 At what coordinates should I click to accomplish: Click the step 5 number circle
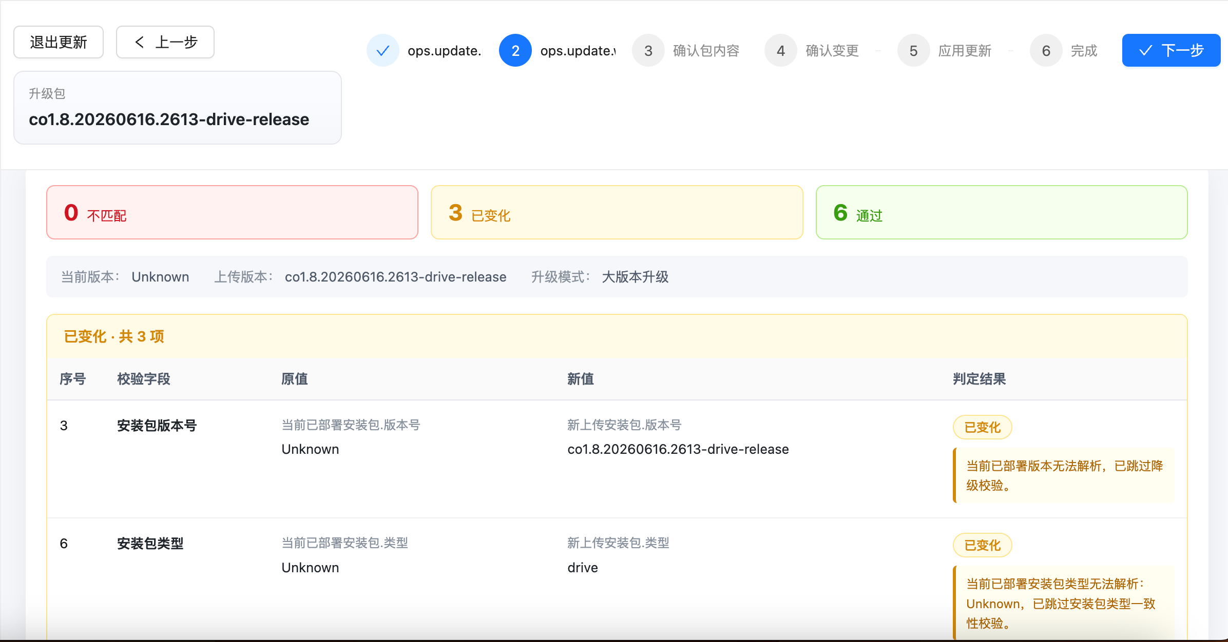914,50
